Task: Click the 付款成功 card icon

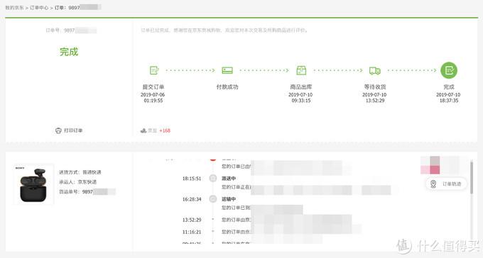Action: (x=227, y=70)
